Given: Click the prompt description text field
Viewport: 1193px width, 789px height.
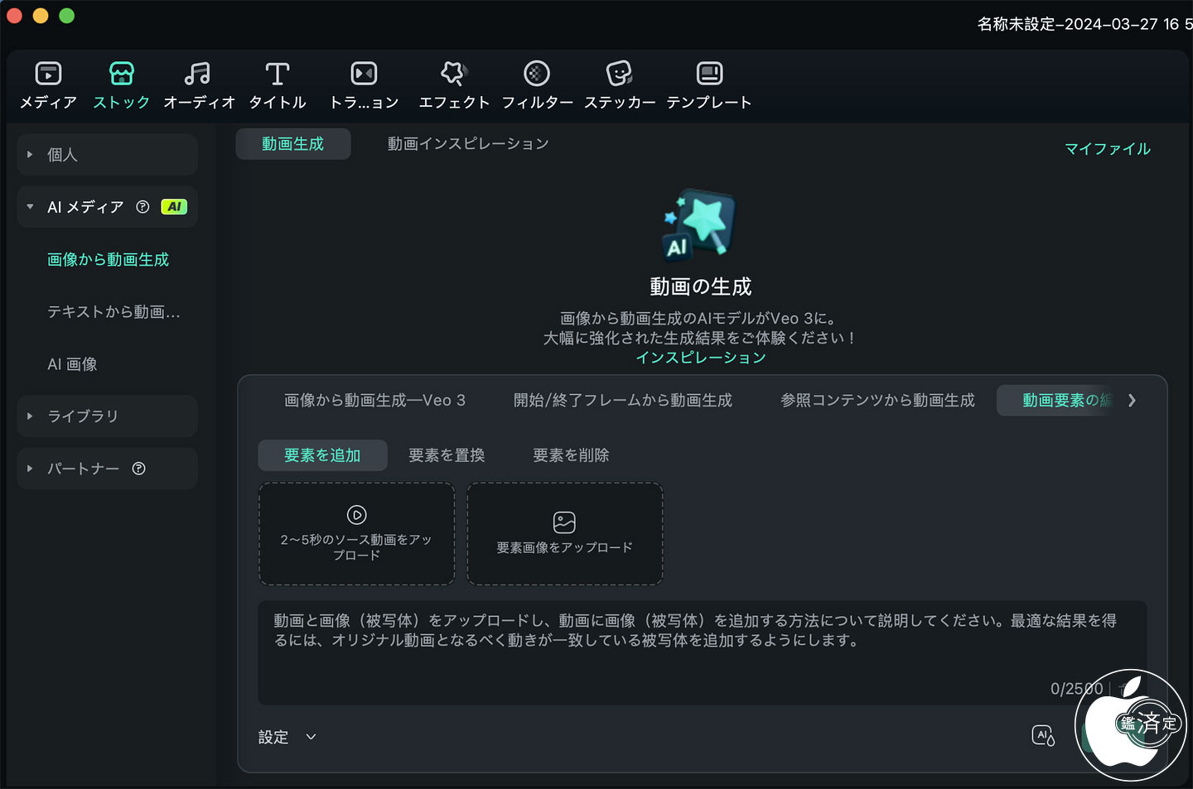Looking at the screenshot, I should [703, 652].
